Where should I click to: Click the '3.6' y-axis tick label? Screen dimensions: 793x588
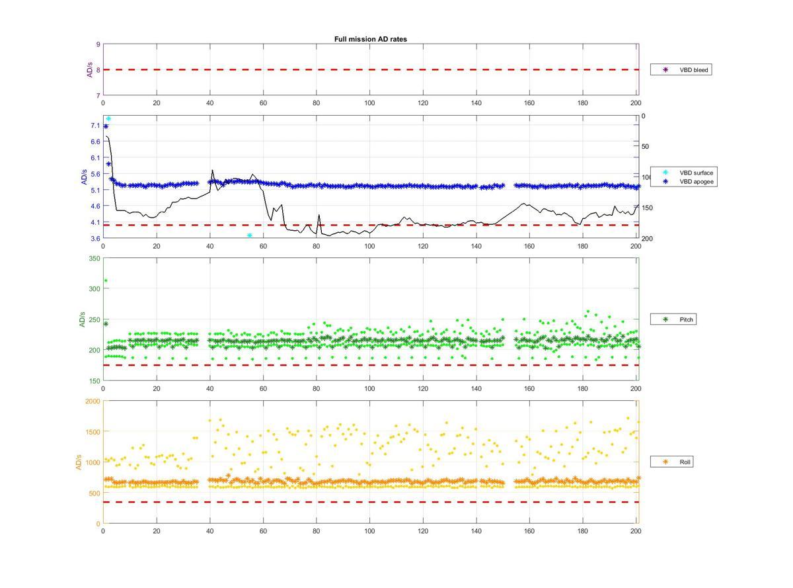(96, 238)
